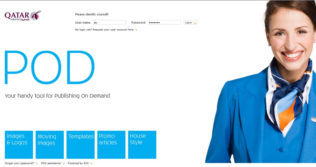Choose the 'House Style' tile
This screenshot has height=167, width=316.
click(142, 144)
